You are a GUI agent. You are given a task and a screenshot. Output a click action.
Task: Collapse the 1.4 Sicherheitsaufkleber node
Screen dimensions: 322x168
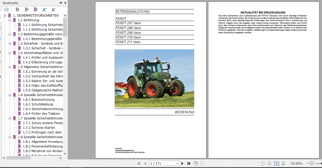(10, 53)
